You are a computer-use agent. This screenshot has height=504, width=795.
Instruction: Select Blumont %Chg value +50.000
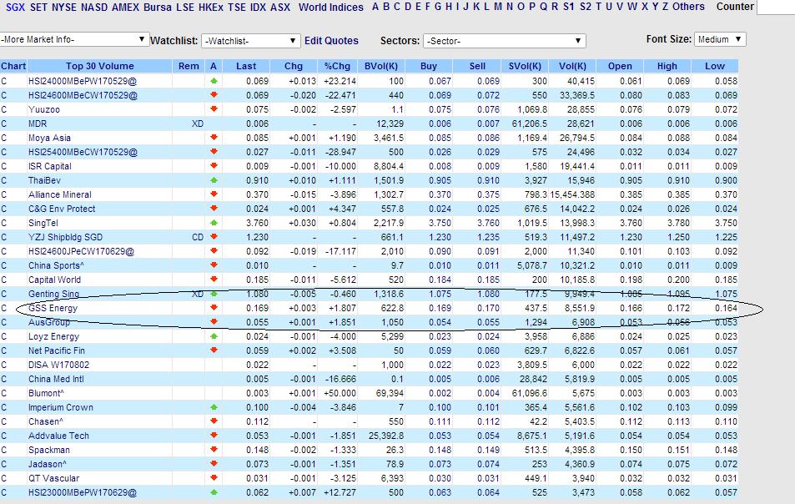point(342,394)
